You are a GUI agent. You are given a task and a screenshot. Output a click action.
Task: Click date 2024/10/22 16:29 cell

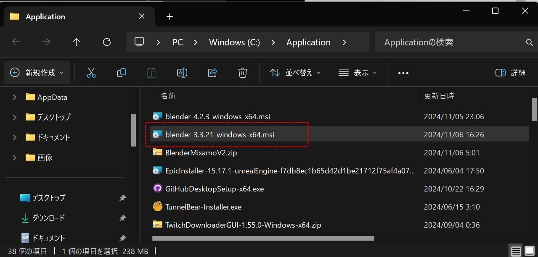(x=453, y=189)
